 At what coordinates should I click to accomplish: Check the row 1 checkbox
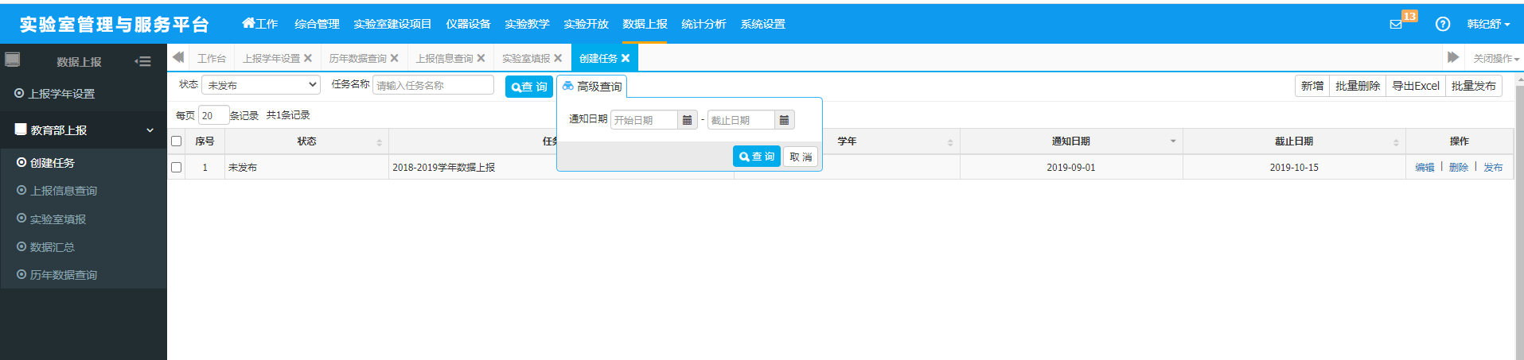pyautogui.click(x=177, y=167)
